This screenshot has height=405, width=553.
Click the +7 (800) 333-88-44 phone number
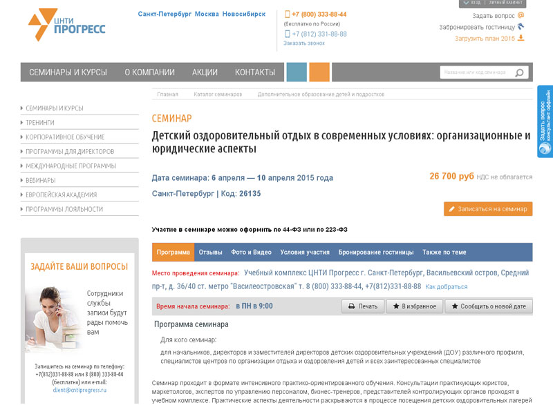(x=319, y=14)
